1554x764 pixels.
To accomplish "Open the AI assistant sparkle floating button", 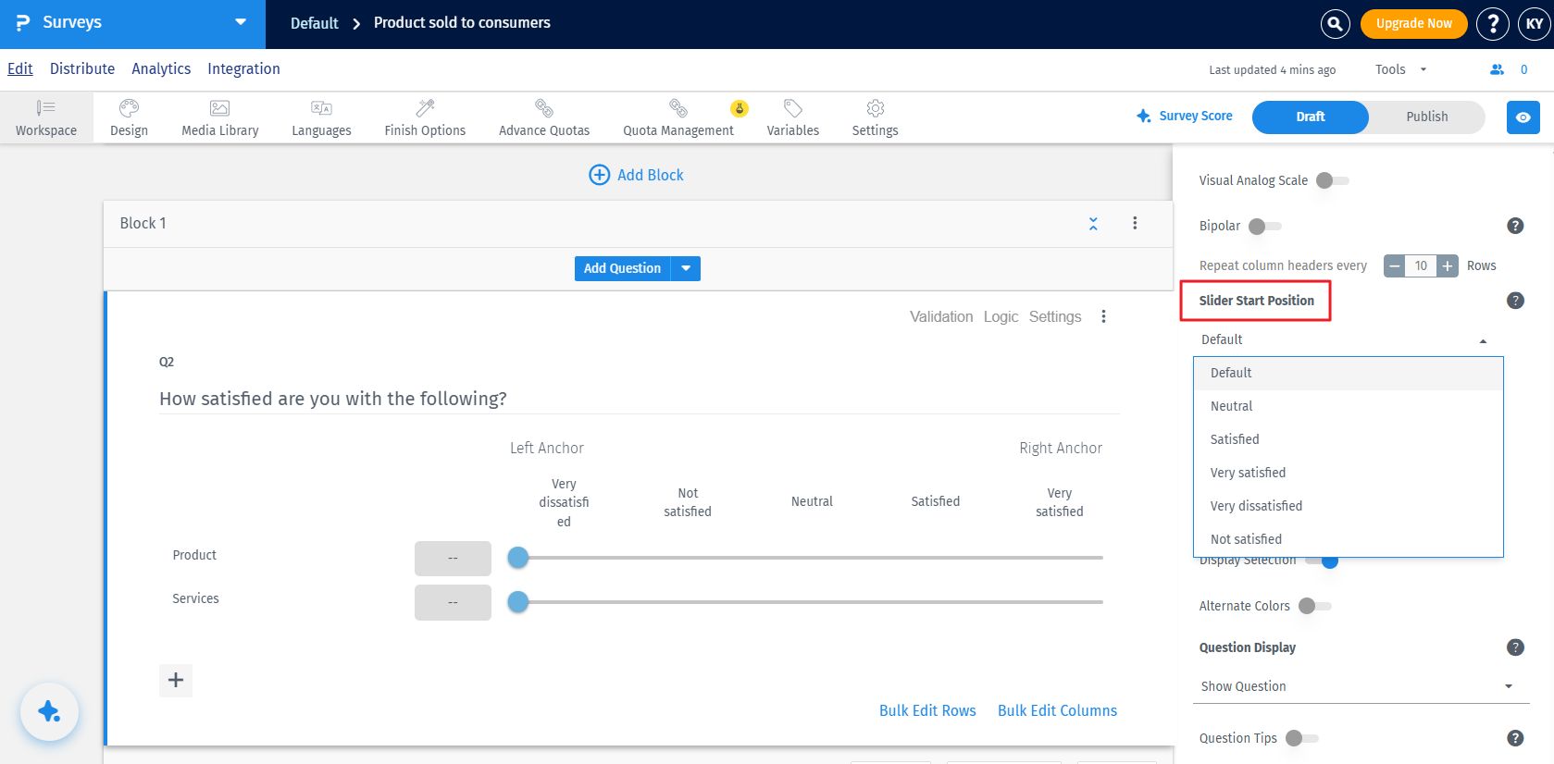I will 49,711.
